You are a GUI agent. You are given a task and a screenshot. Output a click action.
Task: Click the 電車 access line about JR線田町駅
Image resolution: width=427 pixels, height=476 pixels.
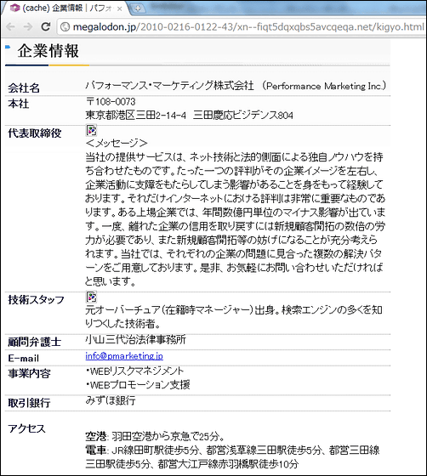pos(232,457)
